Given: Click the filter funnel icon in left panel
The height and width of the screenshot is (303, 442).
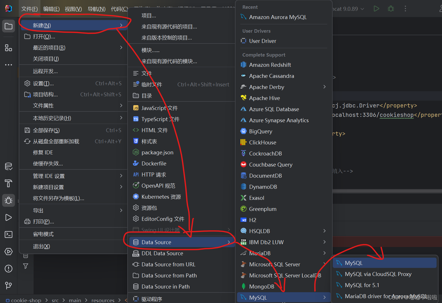Looking at the screenshot, I should coord(26,266).
